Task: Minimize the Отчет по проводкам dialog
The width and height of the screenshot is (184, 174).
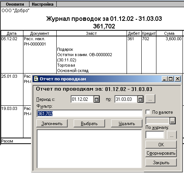Action: [165, 79]
